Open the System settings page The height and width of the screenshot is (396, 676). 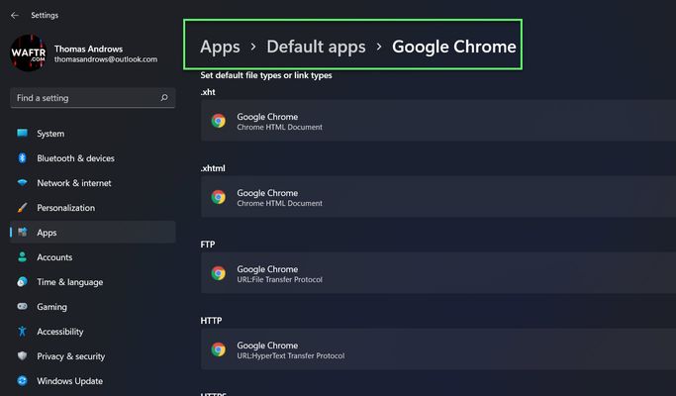93,134
